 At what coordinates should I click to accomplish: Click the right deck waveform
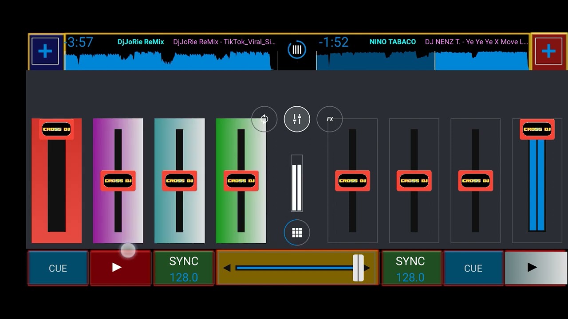pyautogui.click(x=422, y=60)
